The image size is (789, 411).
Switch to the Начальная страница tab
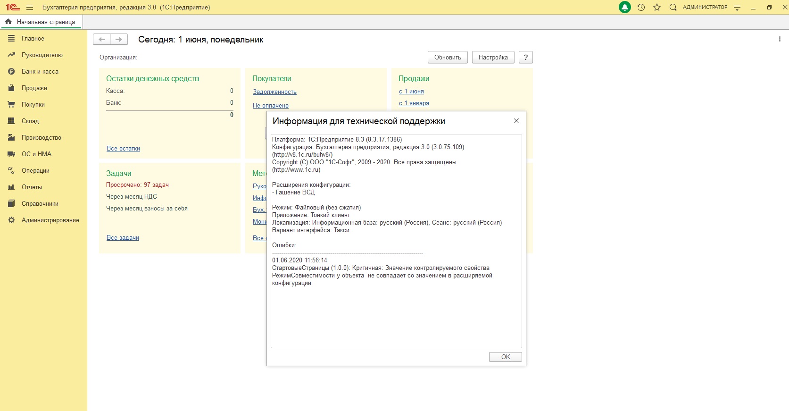tap(41, 22)
